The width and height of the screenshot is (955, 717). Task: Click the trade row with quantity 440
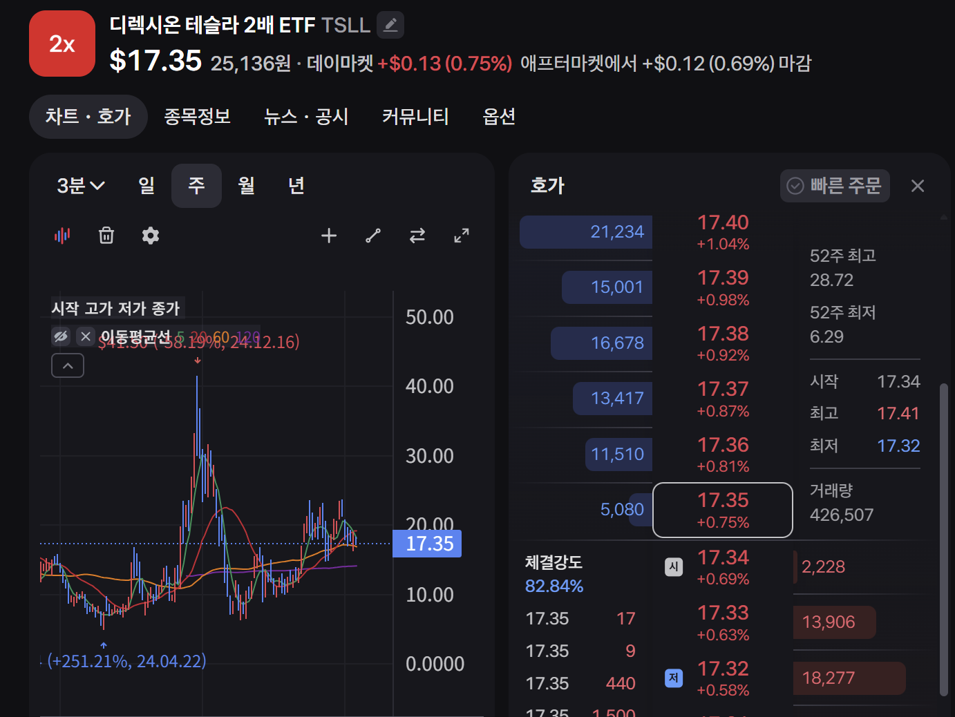(580, 683)
